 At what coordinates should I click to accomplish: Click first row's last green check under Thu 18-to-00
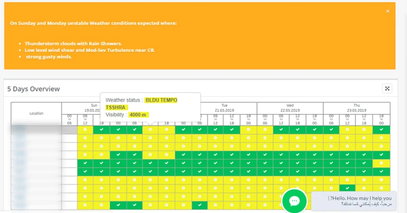381,129
